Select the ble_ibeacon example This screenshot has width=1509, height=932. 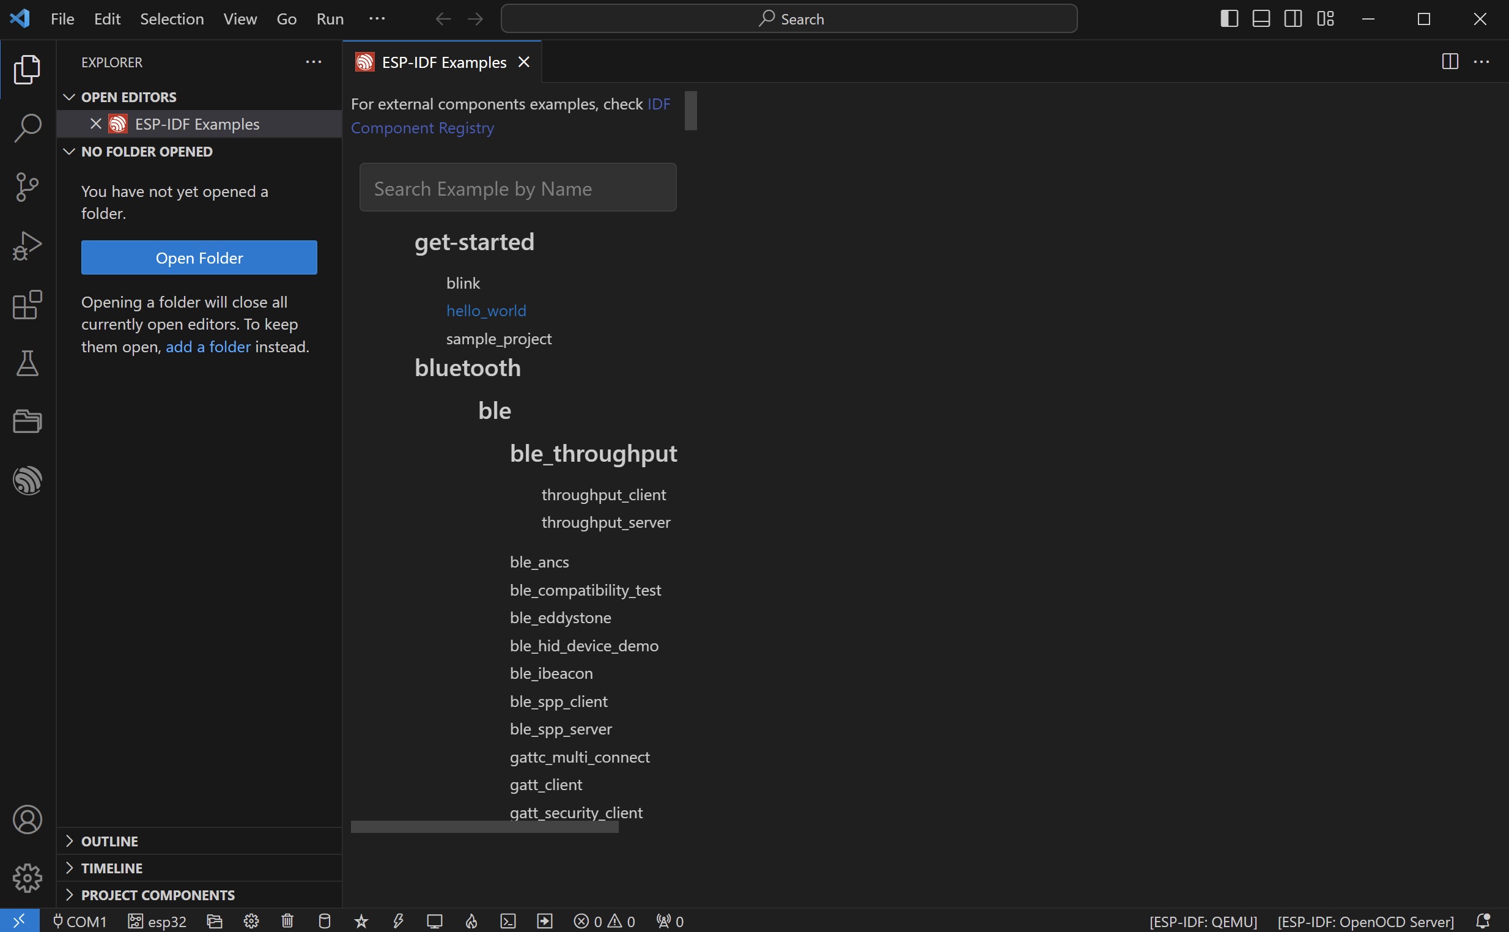click(552, 674)
